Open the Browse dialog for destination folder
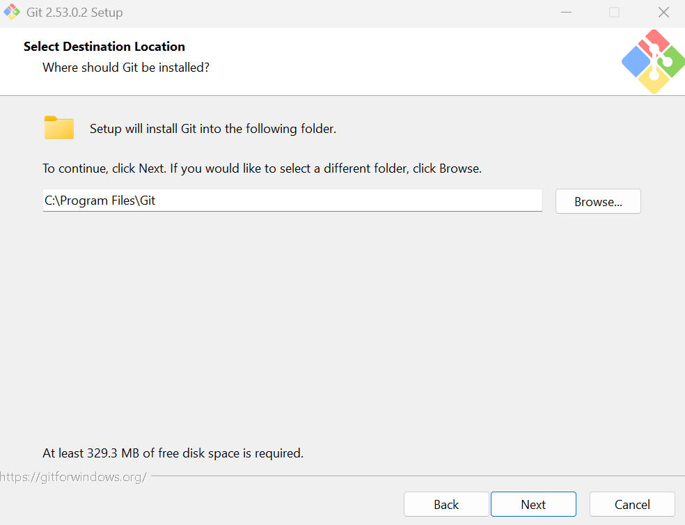Screen dimensions: 685x525 pos(597,201)
